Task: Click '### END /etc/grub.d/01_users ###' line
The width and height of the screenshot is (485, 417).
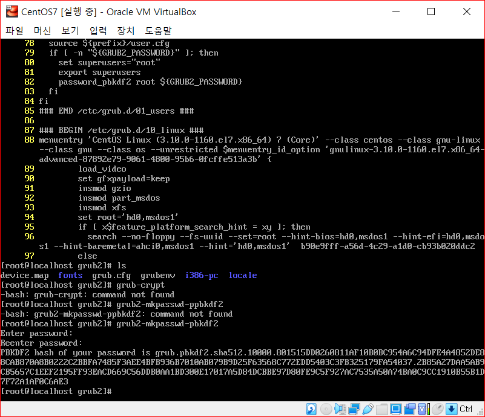Action: point(116,111)
